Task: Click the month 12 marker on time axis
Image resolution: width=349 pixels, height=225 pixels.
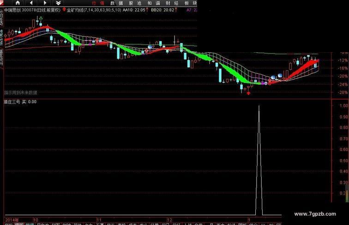Action: point(169,220)
